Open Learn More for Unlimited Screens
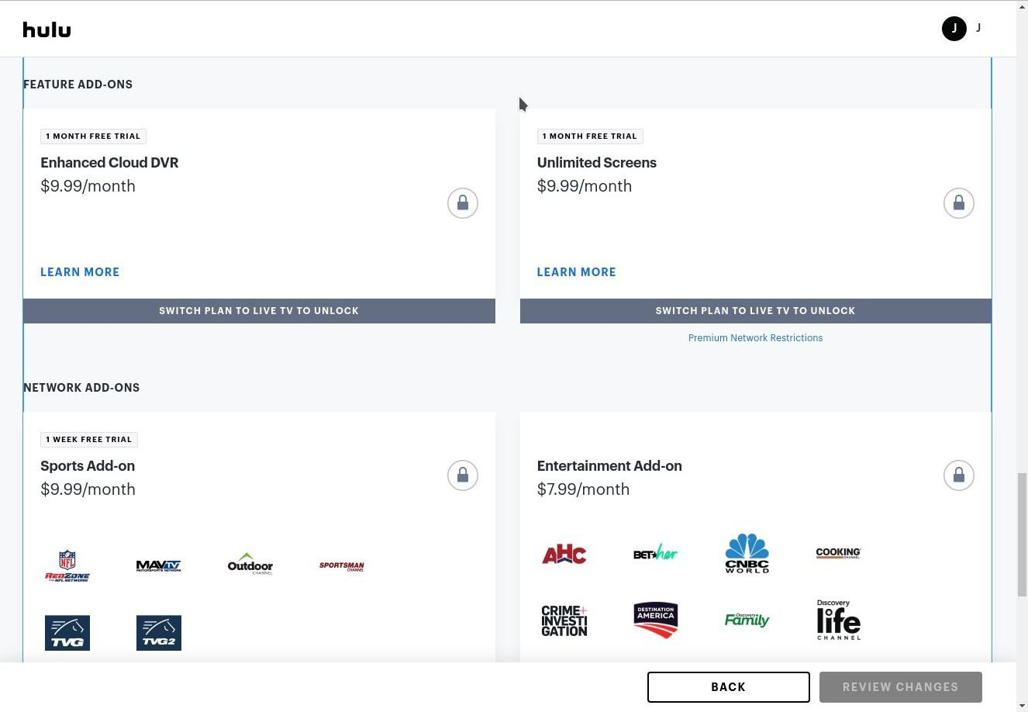Viewport: 1028px width, 712px height. [x=576, y=272]
